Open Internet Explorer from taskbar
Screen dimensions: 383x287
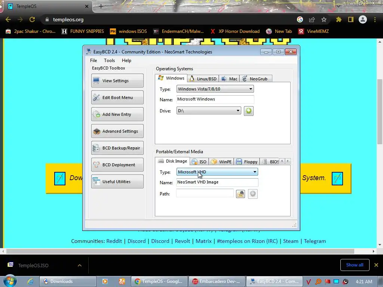tap(30, 281)
